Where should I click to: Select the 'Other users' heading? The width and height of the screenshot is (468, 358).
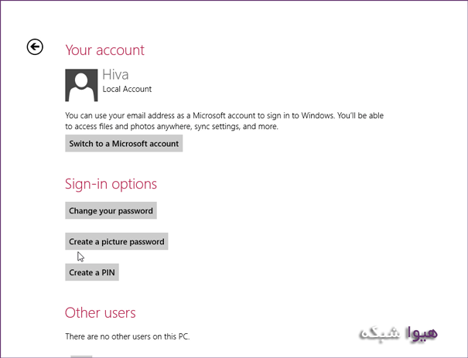click(x=100, y=313)
